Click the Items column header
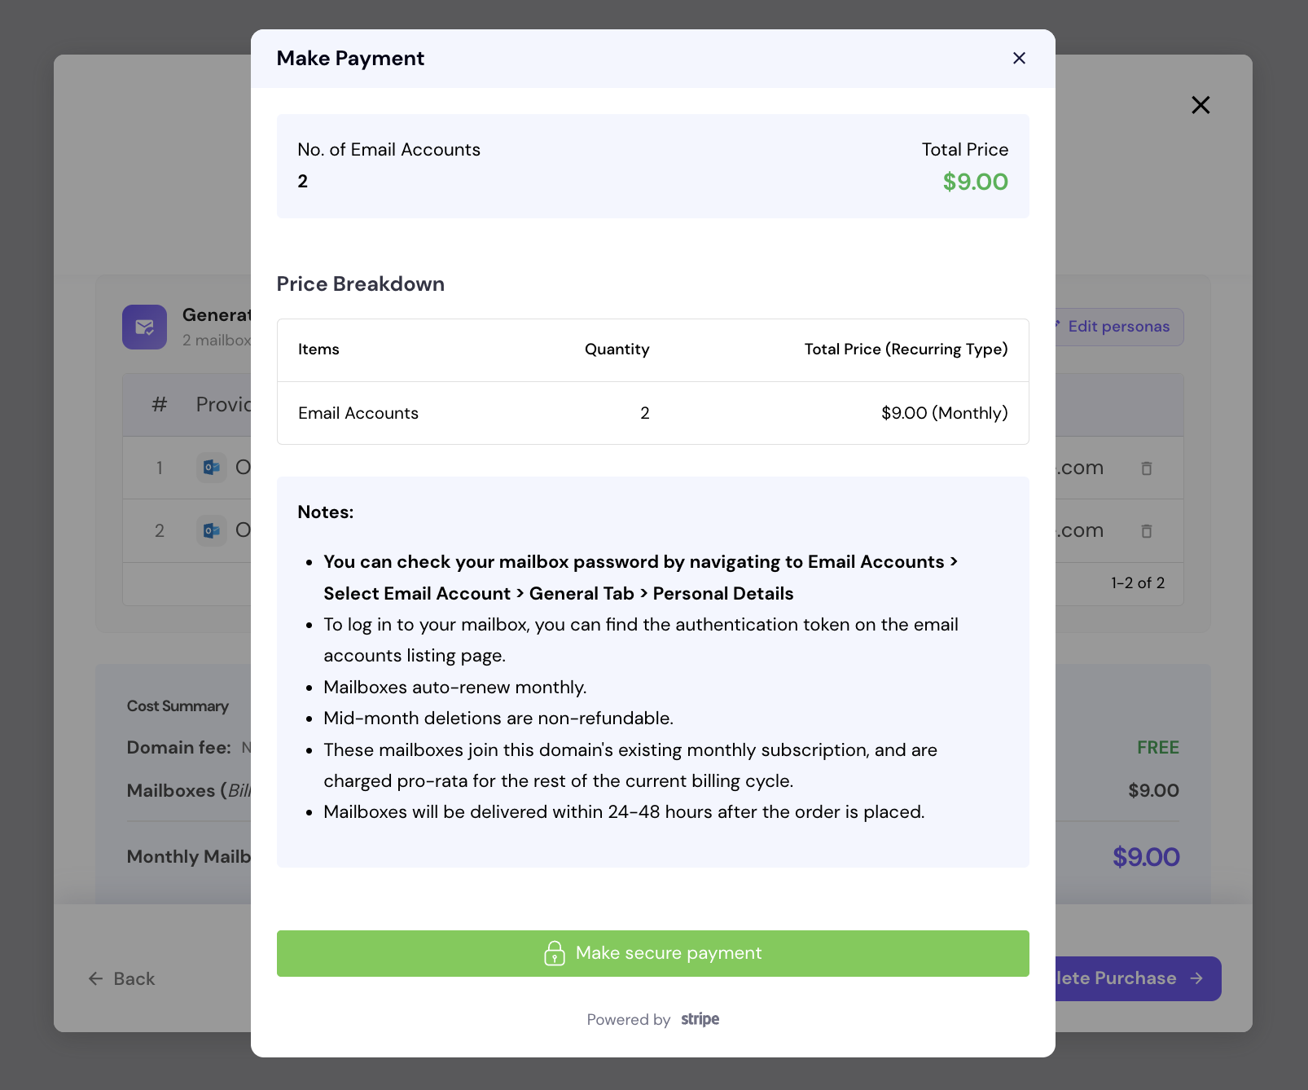Viewport: 1308px width, 1090px height. coord(318,349)
